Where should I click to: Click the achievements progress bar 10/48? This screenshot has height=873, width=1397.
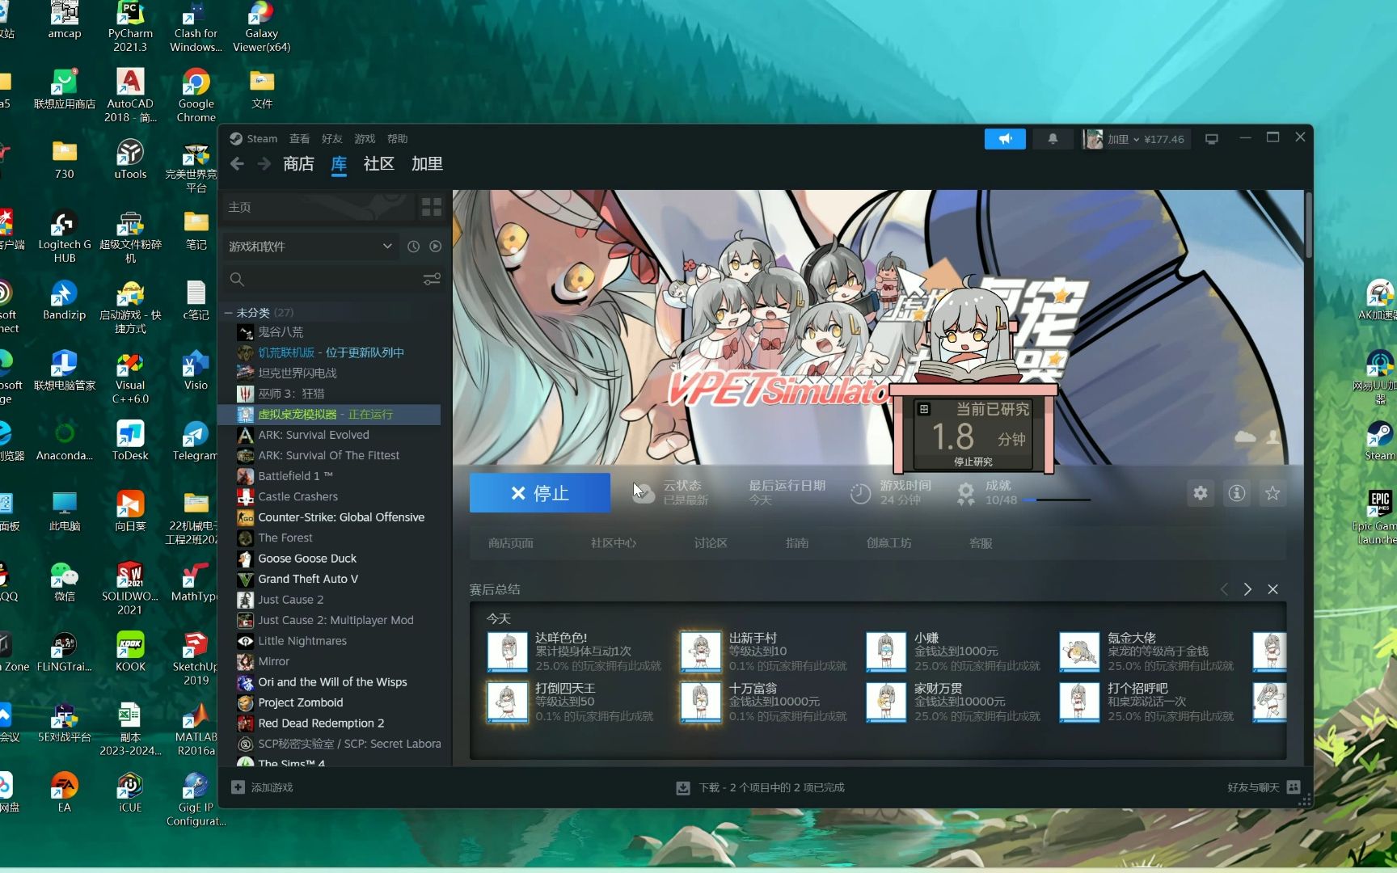(x=1057, y=500)
